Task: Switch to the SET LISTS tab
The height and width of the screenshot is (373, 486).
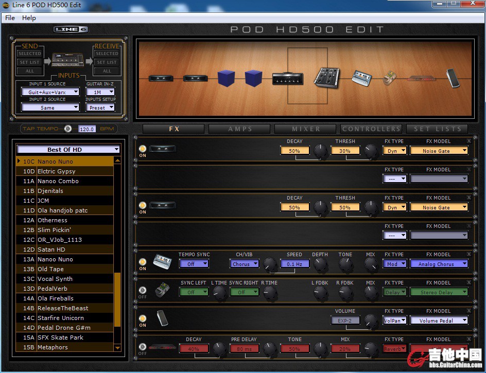Action: point(437,129)
